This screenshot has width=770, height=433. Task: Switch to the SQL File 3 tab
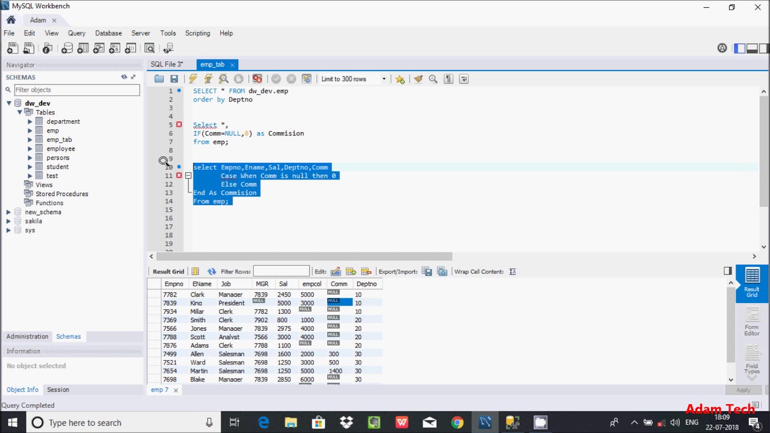tap(167, 64)
